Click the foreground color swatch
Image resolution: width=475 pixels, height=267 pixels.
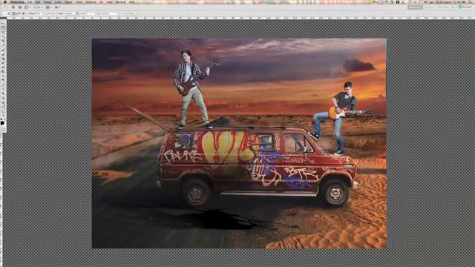[x=2, y=122]
